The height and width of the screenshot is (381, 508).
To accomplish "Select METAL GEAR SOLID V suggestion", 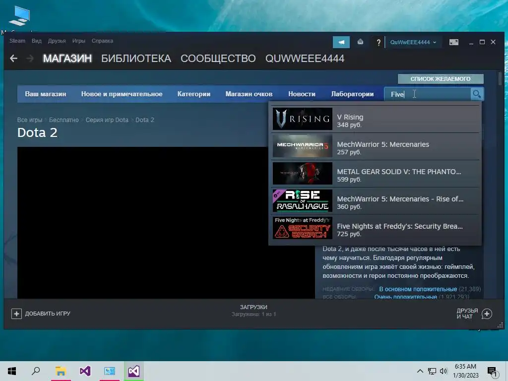I will tap(376, 173).
